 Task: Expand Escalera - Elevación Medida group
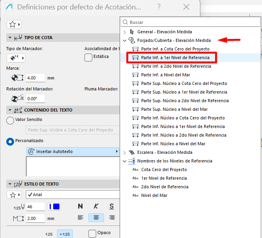(125, 152)
